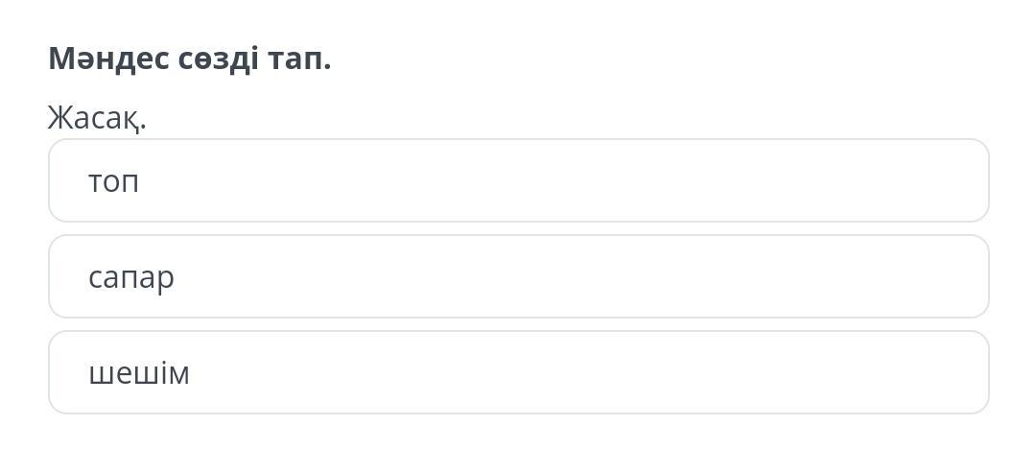The image size is (1036, 449).
Task: Mark 'шешім' as the synonym of Жасақ
Action: pyautogui.click(x=518, y=372)
